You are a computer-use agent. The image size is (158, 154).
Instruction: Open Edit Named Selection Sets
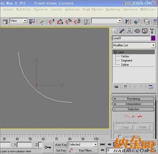pyautogui.click(x=87, y=22)
